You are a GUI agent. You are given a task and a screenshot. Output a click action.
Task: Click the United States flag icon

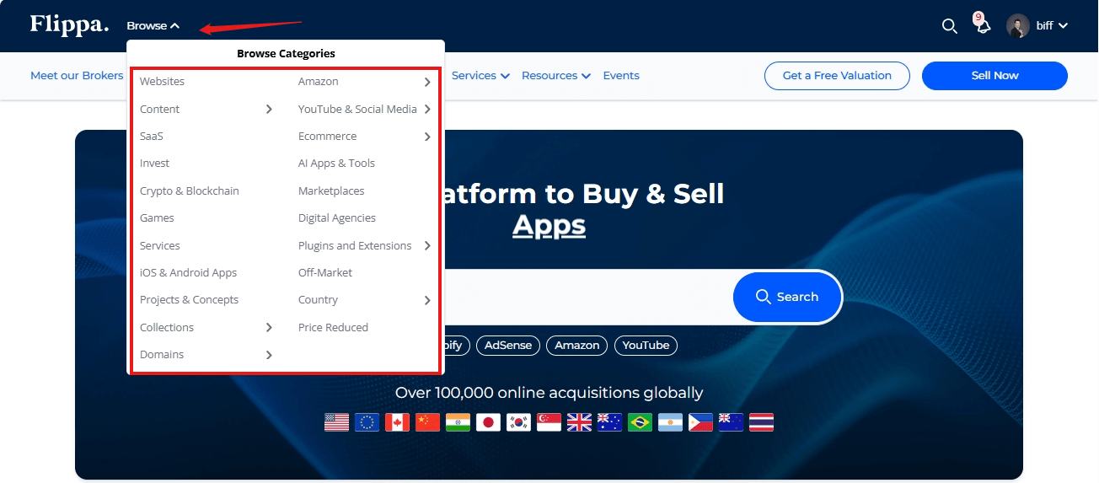pyautogui.click(x=336, y=422)
